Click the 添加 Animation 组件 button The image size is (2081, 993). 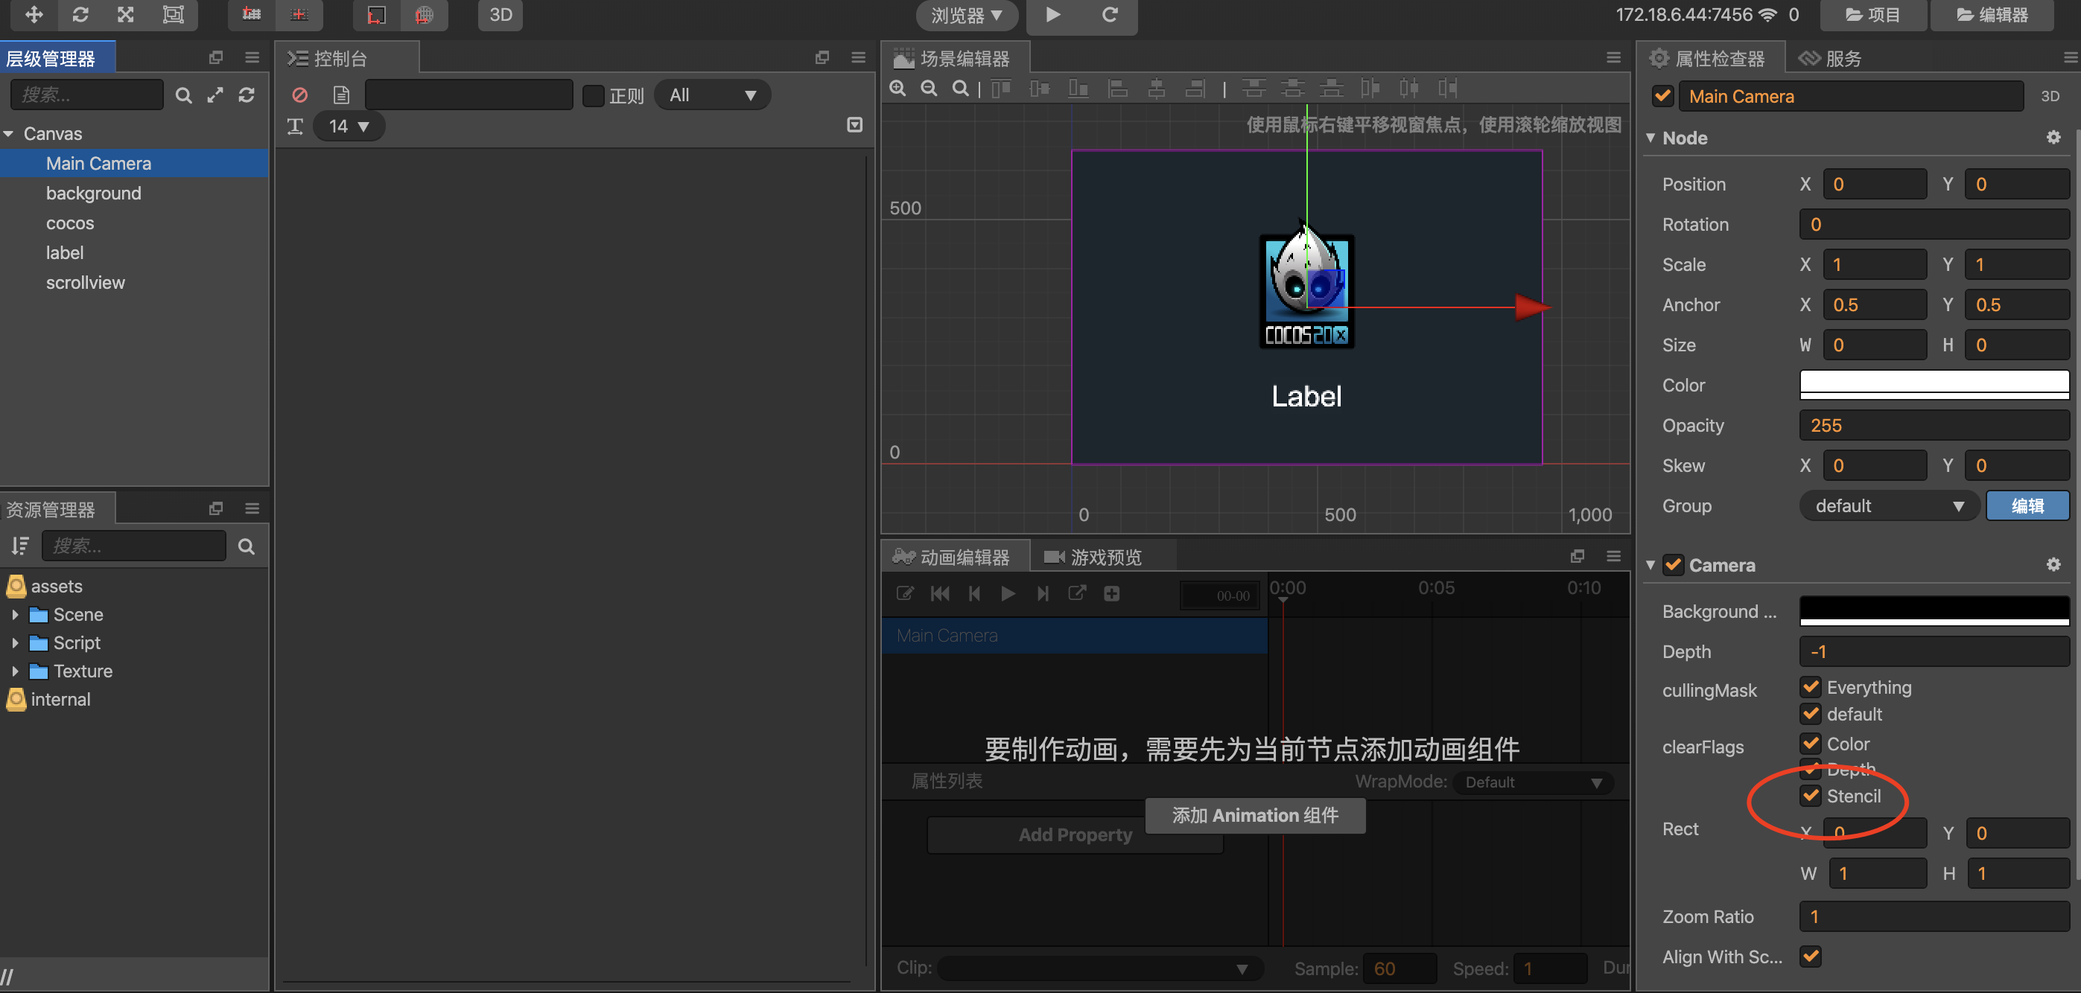point(1254,815)
